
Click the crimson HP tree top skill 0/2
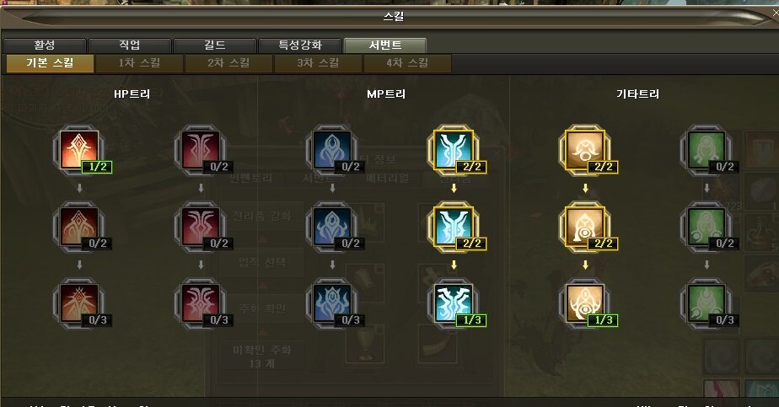click(x=201, y=149)
